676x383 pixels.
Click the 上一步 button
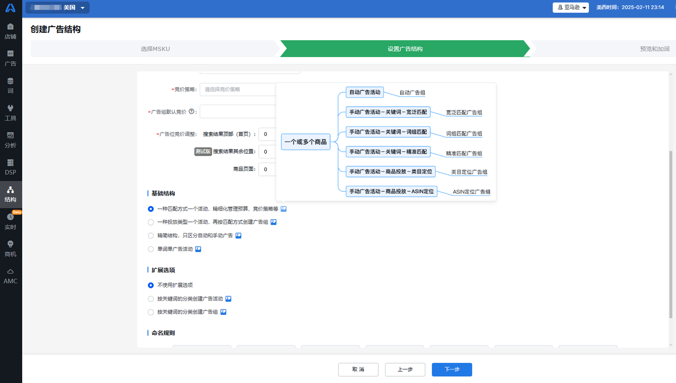click(x=405, y=369)
